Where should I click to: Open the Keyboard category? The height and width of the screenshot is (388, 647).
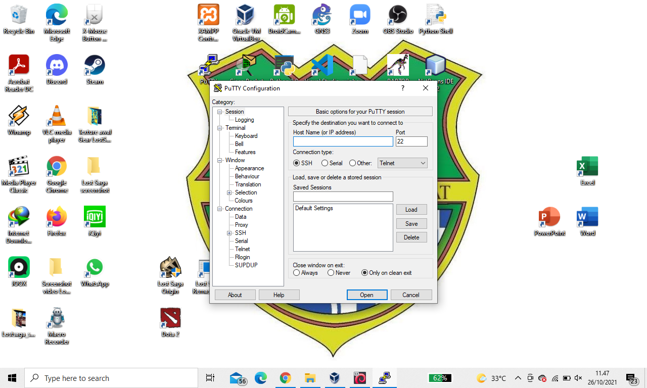[x=246, y=136]
